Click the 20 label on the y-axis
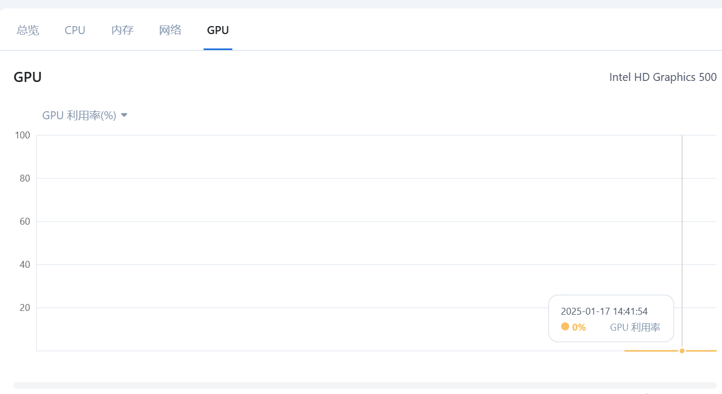This screenshot has width=722, height=394. (x=25, y=308)
